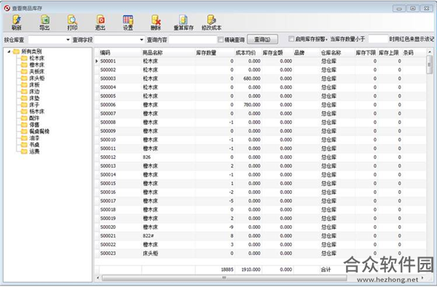Click the 仓库名称 column header
The width and height of the screenshot is (437, 287).
pos(337,52)
